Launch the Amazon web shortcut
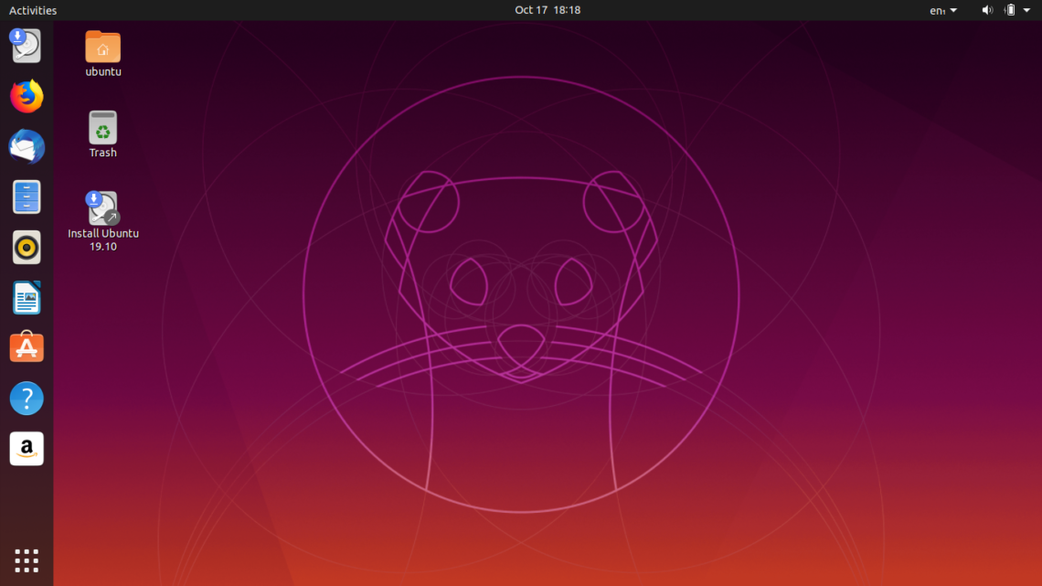 (27, 448)
